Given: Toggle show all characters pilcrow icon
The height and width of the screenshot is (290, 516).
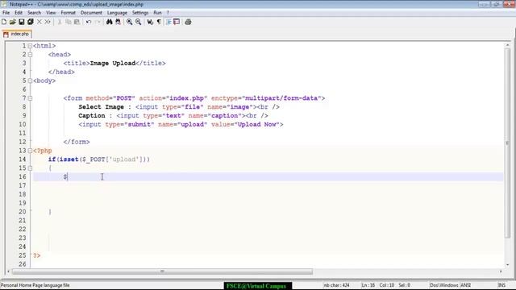Looking at the screenshot, I should (x=159, y=22).
